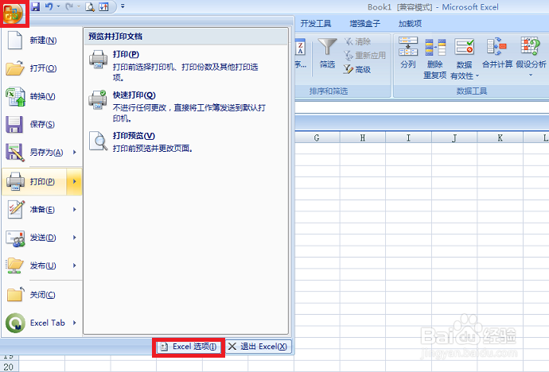The height and width of the screenshot is (372, 549).
Task: Click the Office button orb
Action: [x=13, y=14]
